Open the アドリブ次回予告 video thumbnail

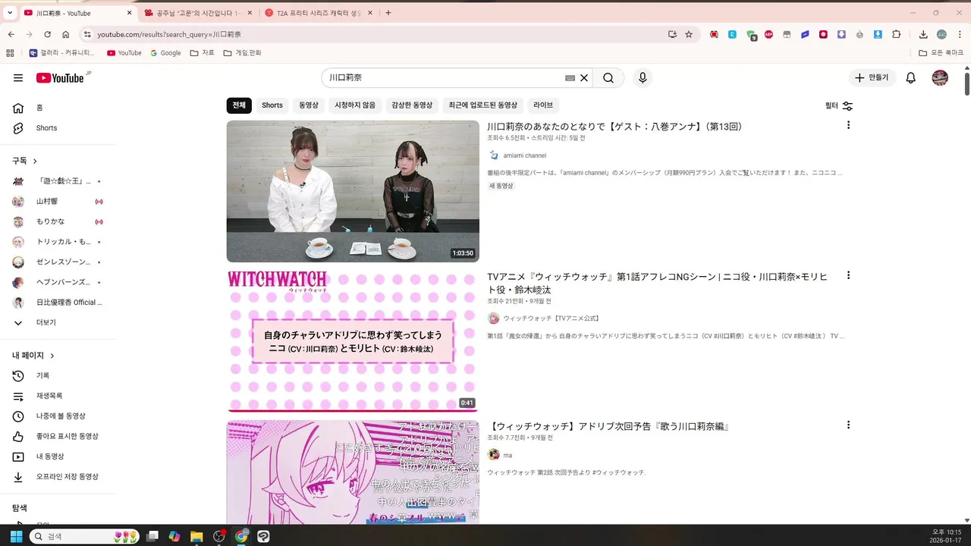(353, 472)
